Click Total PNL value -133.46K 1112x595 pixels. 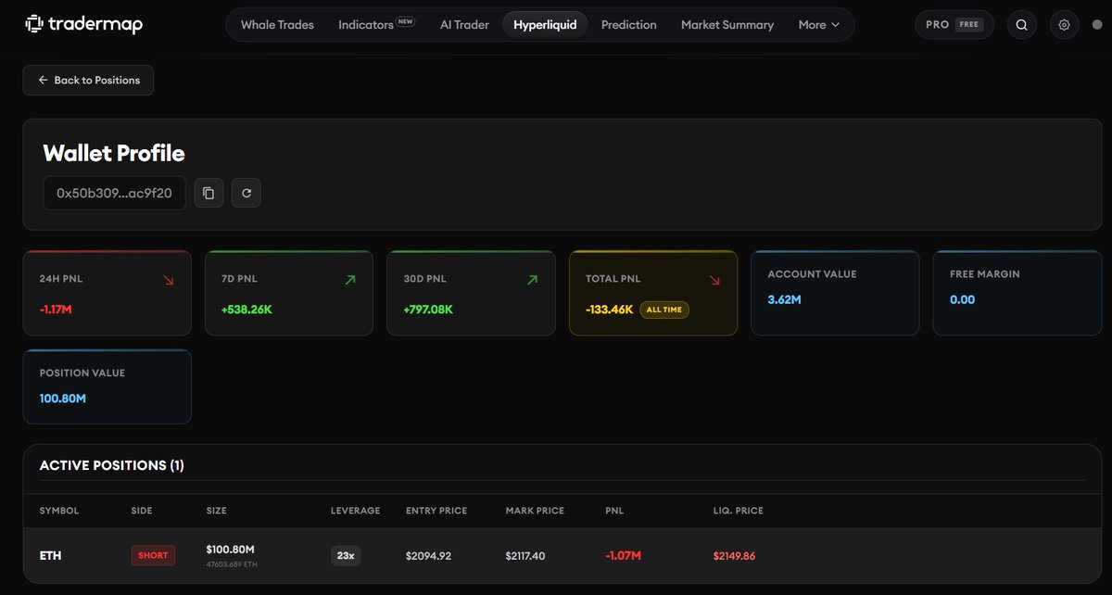(x=609, y=309)
